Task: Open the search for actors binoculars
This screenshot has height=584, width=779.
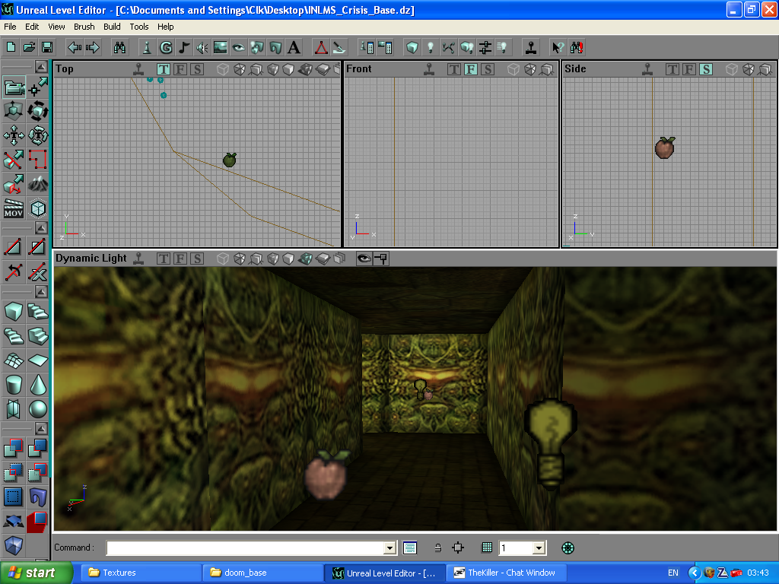Action: click(x=120, y=47)
